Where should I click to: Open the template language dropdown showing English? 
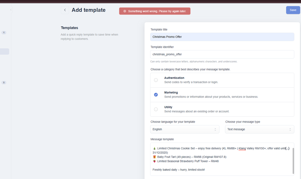pos(185,129)
